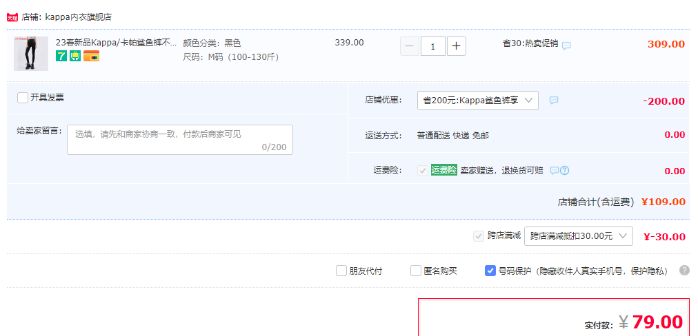Uncheck the 号码保护 checkbox
698x336 pixels.
[x=490, y=271]
